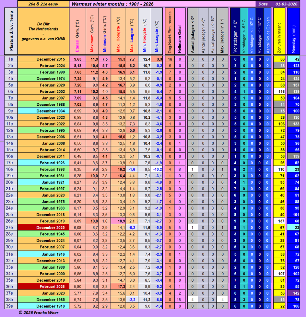Select the "De Bilt The Netherlands" header cell
The image size is (306, 317).
coord(43,31)
